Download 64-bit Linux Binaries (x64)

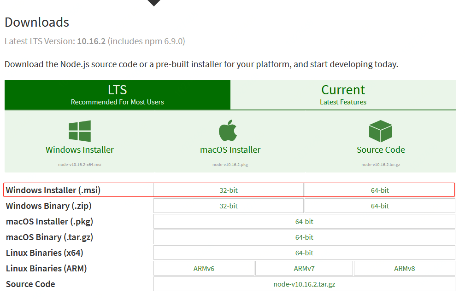tap(304, 253)
